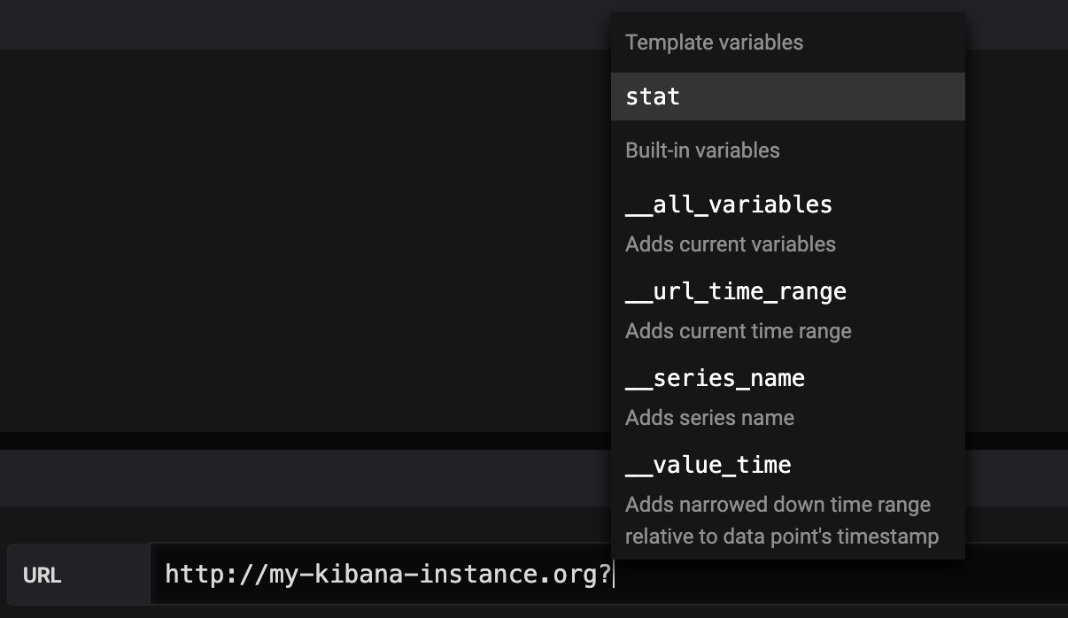Click the URL field label
The height and width of the screenshot is (618, 1068).
click(x=43, y=576)
